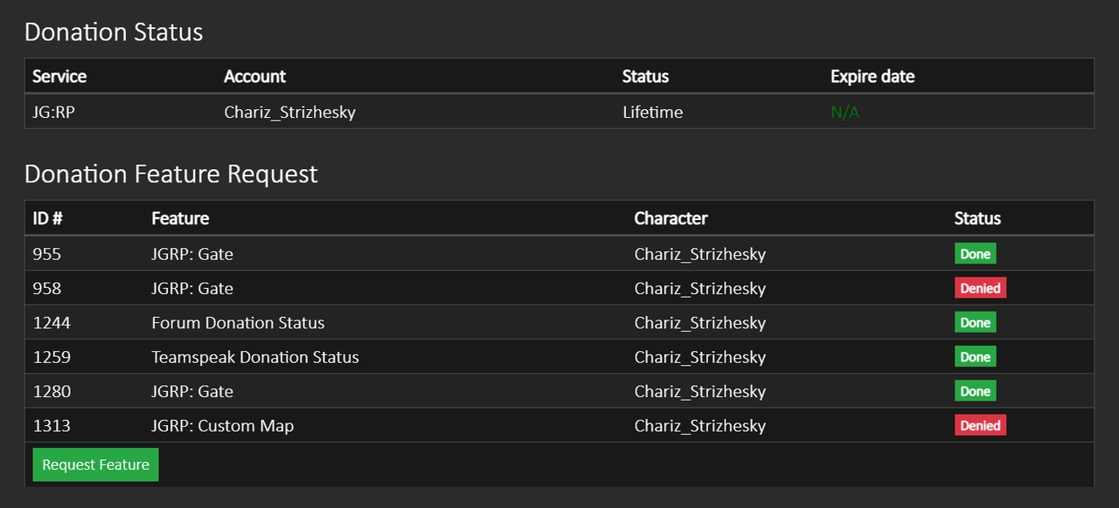Click the JGRP: Custom Map feature text
This screenshot has width=1119, height=508.
[222, 426]
